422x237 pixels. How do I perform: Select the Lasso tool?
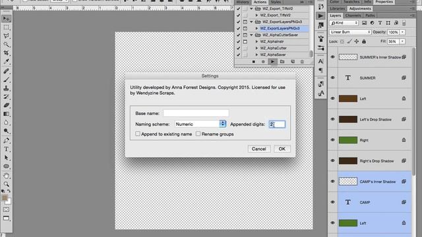[6, 36]
